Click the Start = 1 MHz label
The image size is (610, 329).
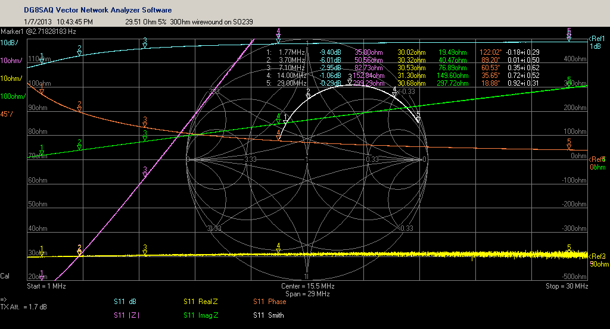point(46,286)
